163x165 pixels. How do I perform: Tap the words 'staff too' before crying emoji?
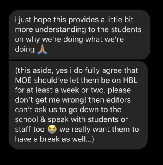tap(30, 129)
